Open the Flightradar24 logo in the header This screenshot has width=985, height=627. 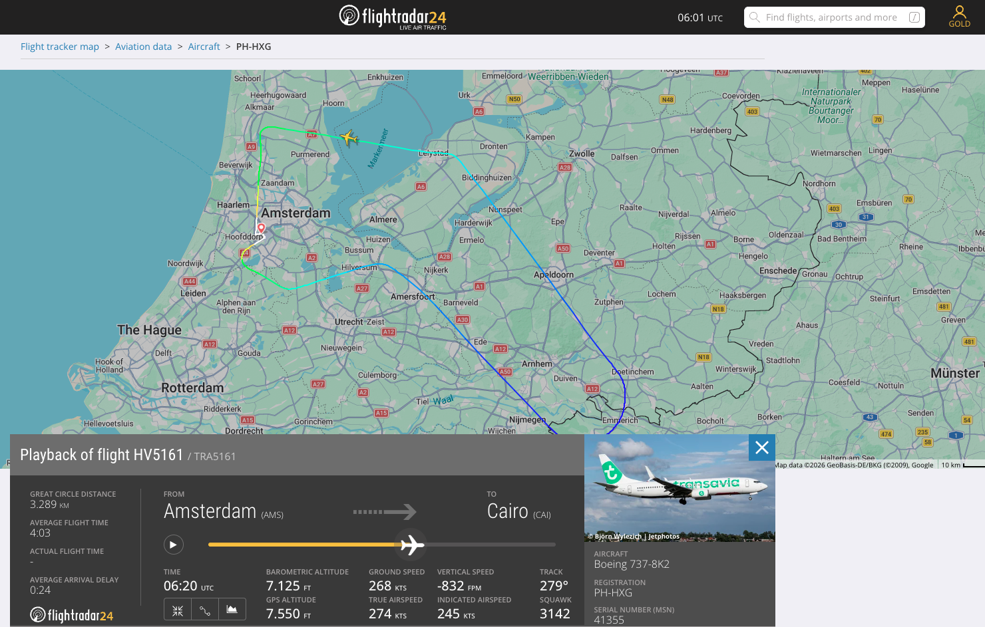[x=393, y=17]
